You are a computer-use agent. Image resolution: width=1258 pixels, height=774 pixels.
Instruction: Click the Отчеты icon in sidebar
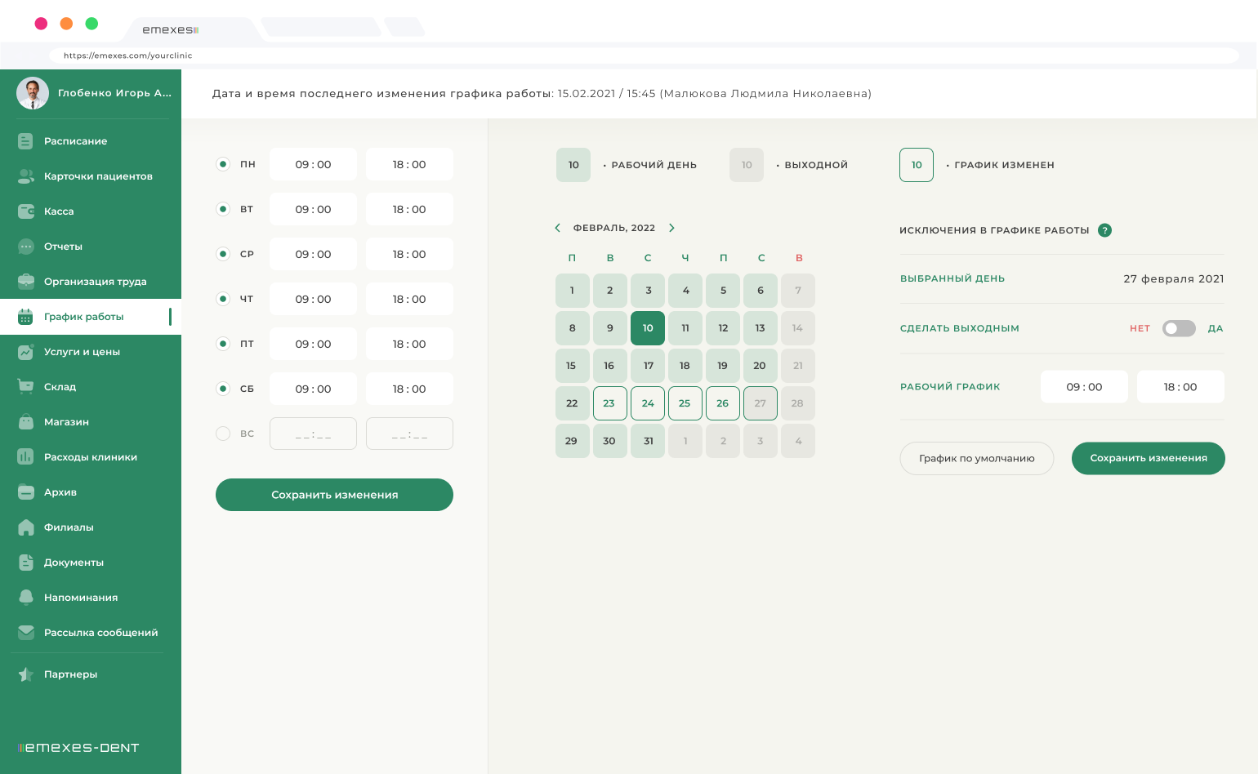25,247
